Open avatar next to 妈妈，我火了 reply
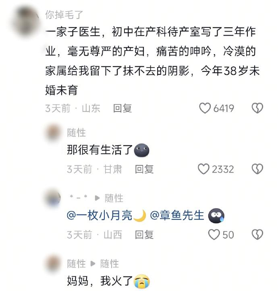This screenshot has height=291, width=278. click(x=53, y=264)
